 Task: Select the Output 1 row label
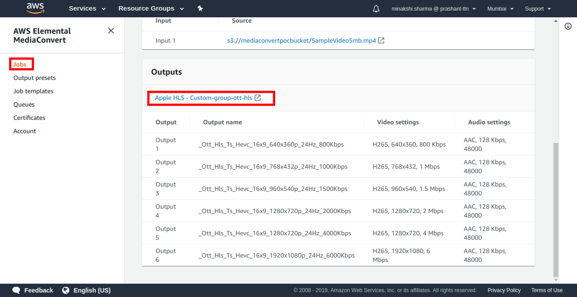click(166, 144)
